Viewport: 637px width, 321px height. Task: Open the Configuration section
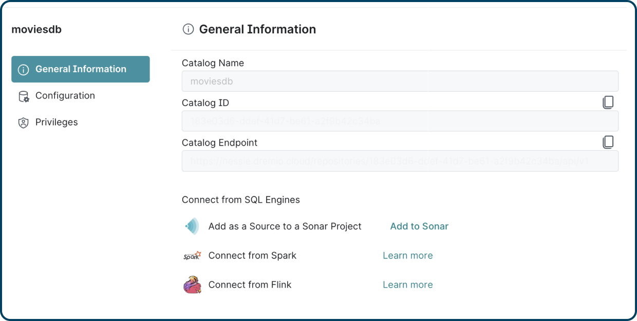click(x=65, y=96)
